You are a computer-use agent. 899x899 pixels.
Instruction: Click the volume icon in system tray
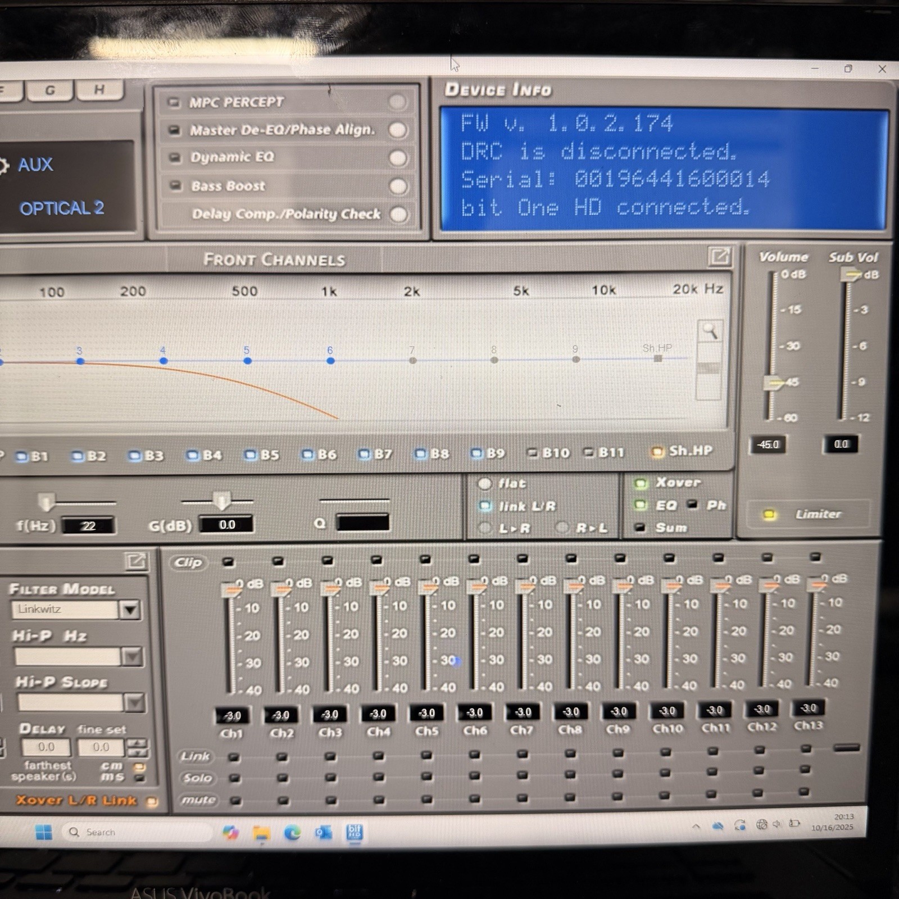[777, 824]
